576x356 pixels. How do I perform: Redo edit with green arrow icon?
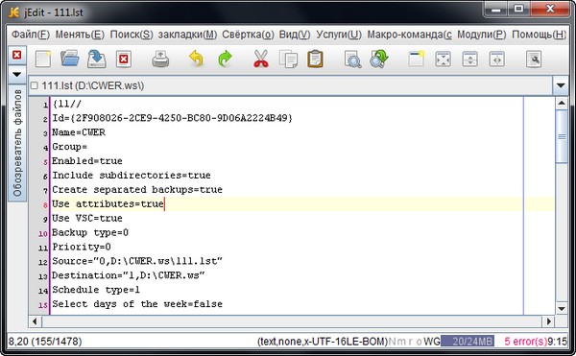225,59
